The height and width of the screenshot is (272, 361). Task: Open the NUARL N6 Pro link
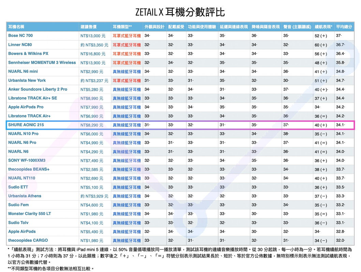[x=22, y=142]
